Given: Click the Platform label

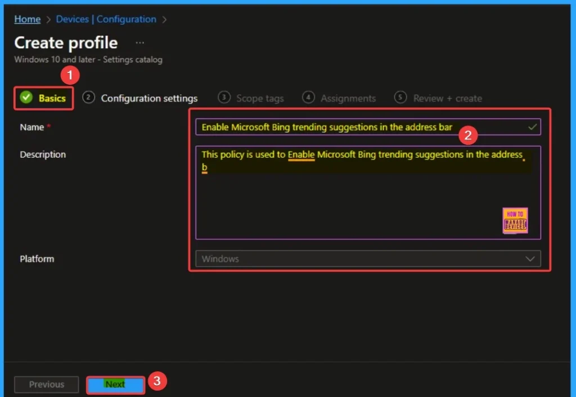Looking at the screenshot, I should click(x=37, y=259).
